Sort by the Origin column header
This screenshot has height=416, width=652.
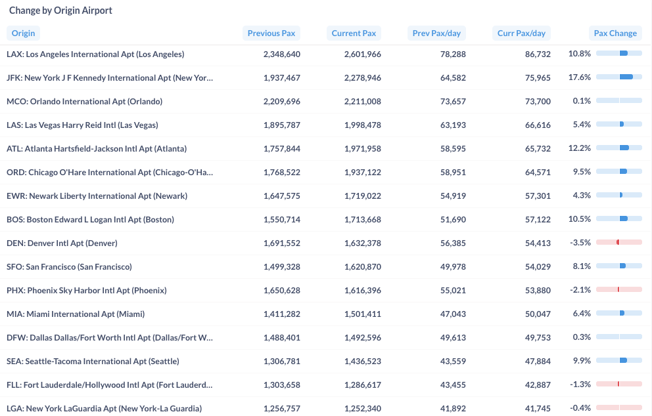pyautogui.click(x=23, y=33)
